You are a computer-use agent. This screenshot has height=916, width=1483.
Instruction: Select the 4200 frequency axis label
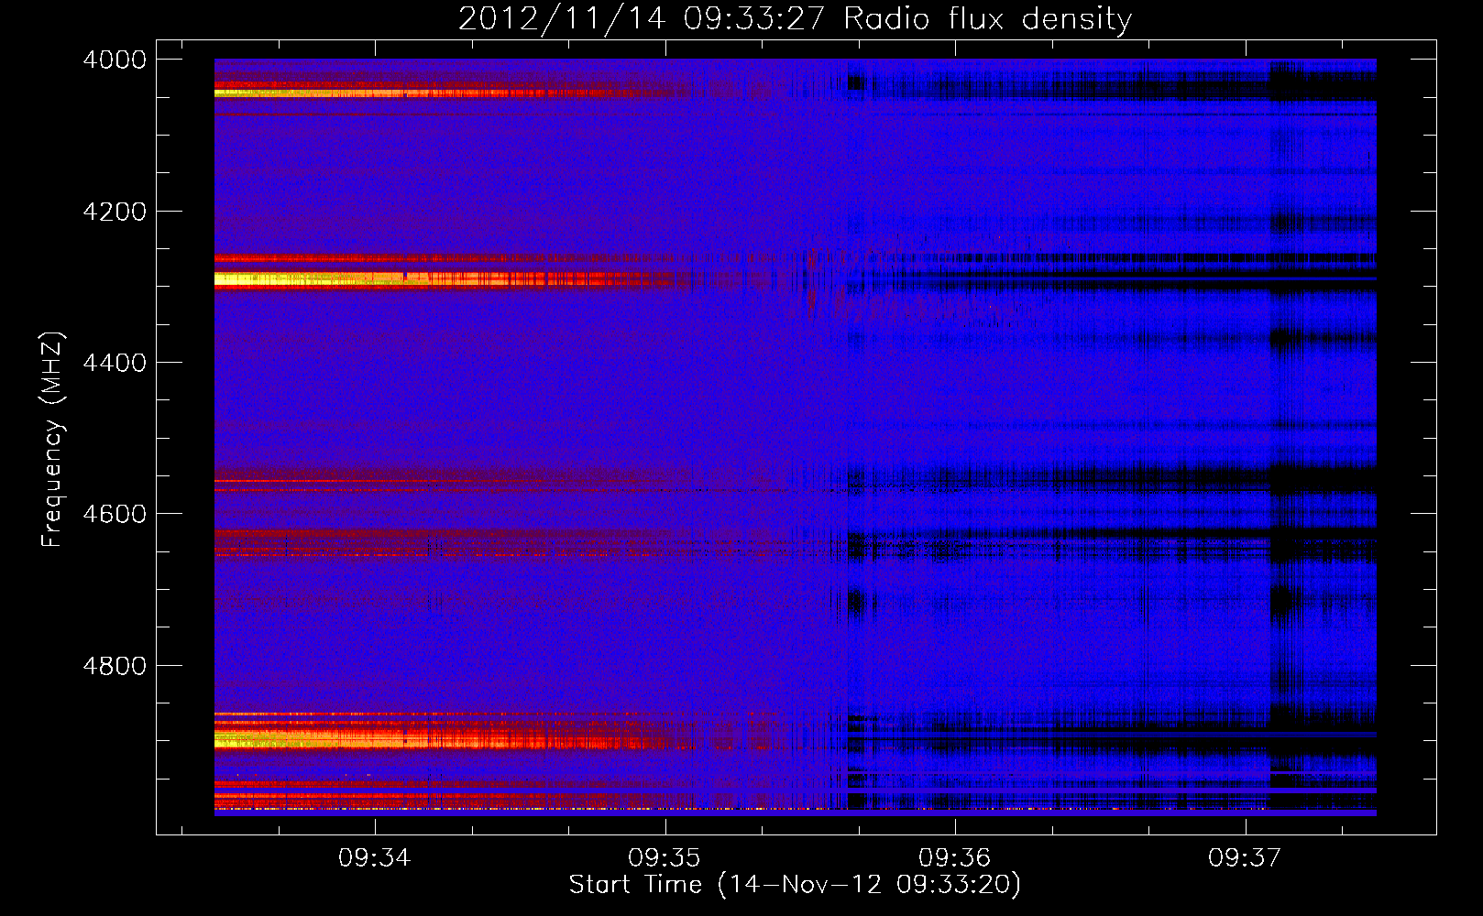[x=115, y=212]
